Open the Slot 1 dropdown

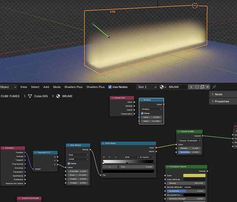(147, 87)
